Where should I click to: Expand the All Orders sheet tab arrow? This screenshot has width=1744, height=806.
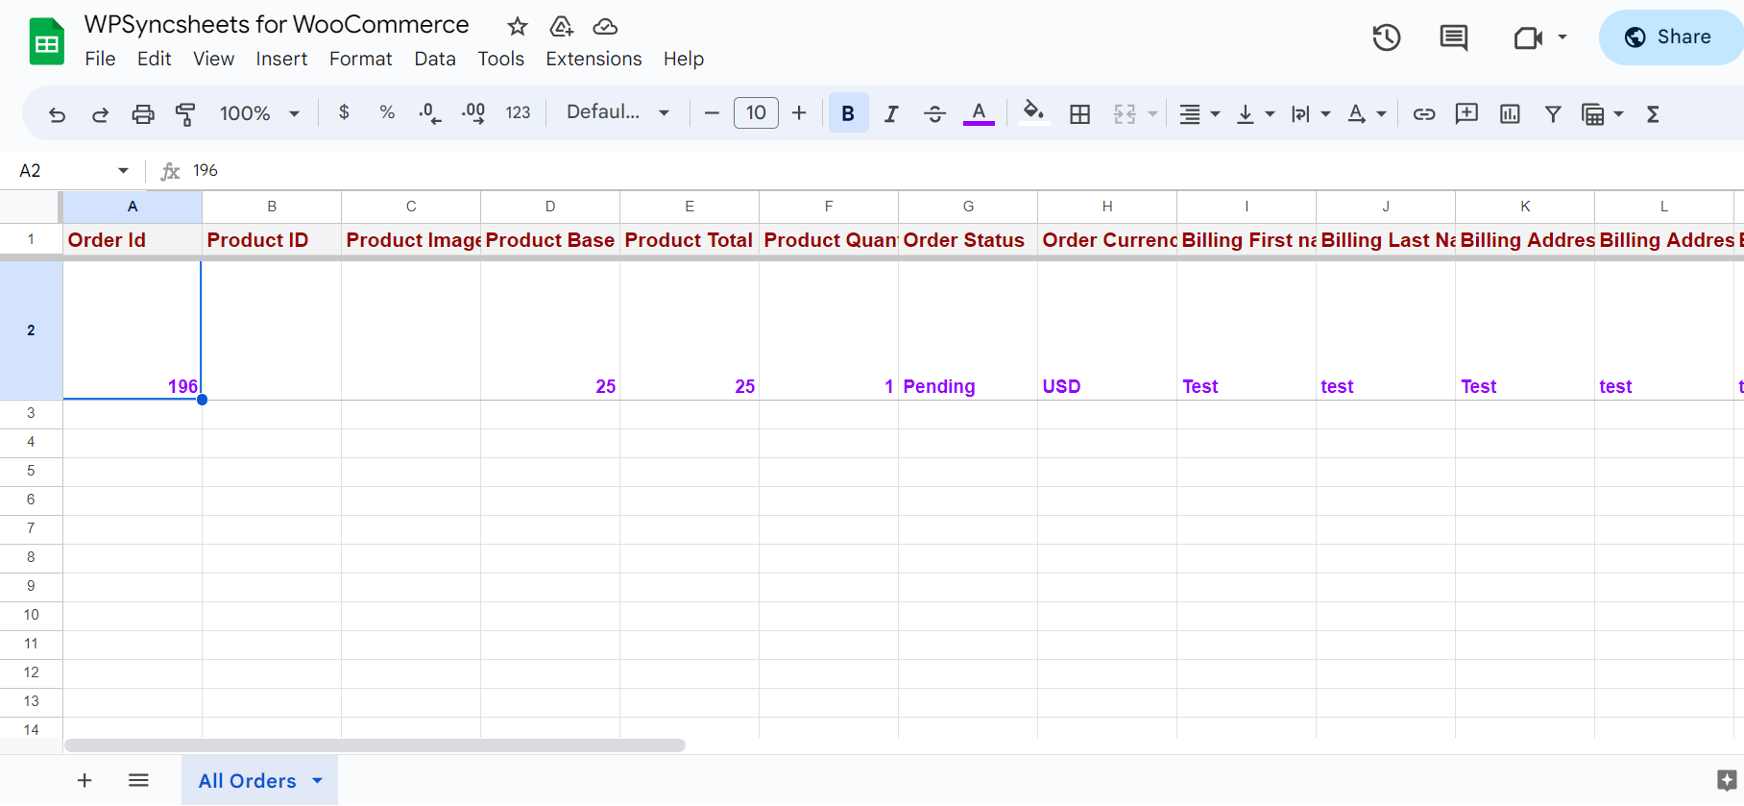click(x=318, y=781)
